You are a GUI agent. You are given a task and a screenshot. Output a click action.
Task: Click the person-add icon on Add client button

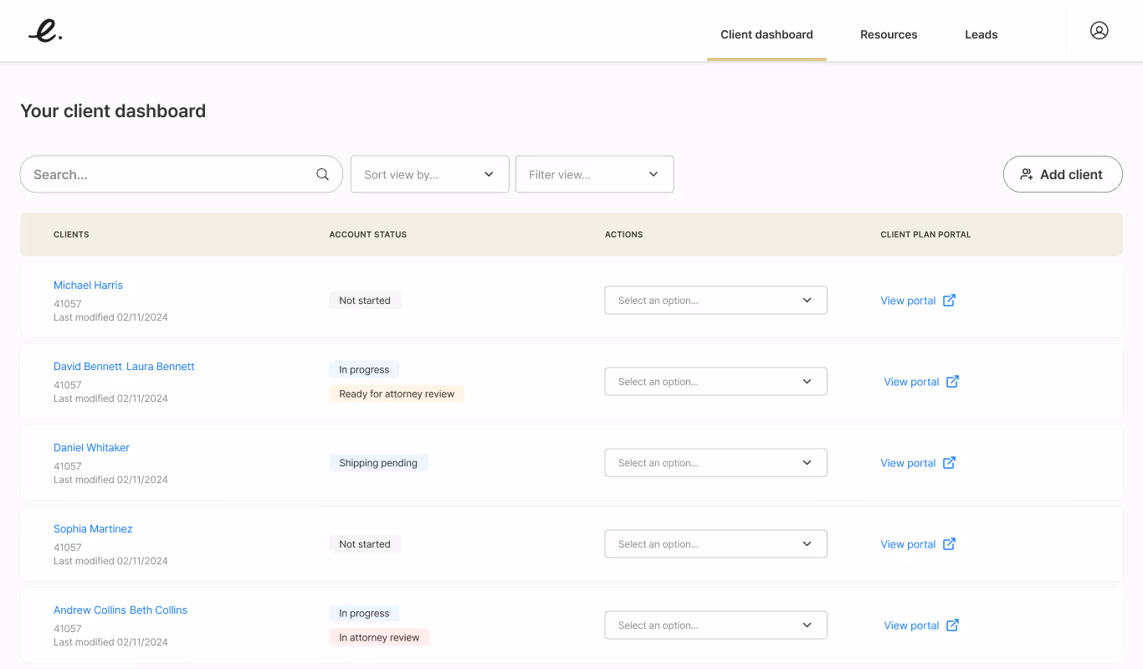(x=1027, y=173)
